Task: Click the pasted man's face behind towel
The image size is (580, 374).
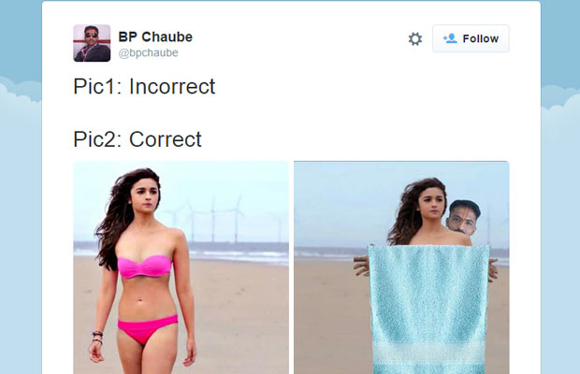Action: click(462, 218)
